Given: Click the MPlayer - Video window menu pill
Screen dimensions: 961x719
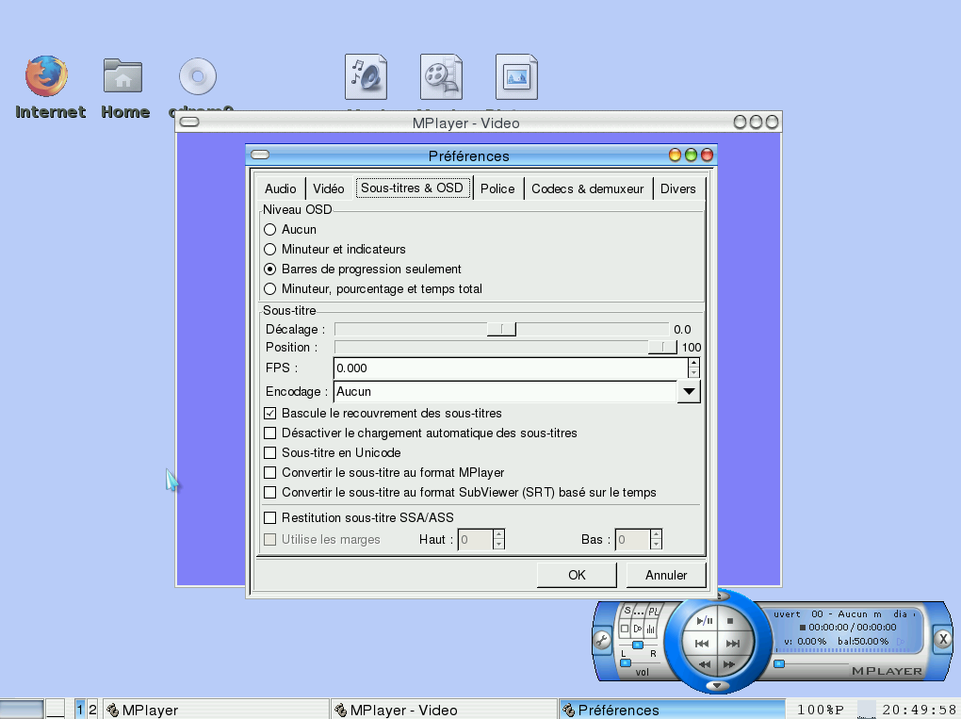Looking at the screenshot, I should pos(189,122).
